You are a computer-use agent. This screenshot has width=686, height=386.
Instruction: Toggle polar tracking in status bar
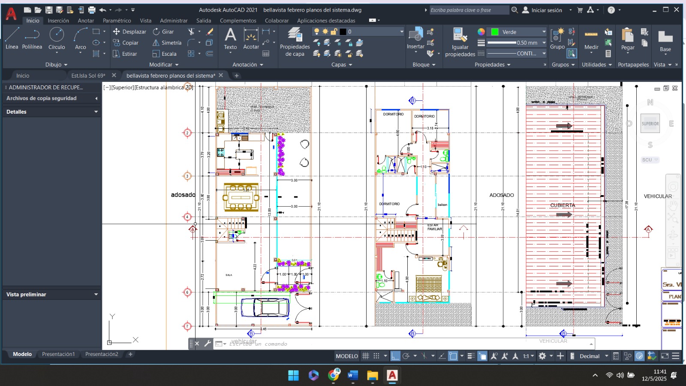(406, 356)
